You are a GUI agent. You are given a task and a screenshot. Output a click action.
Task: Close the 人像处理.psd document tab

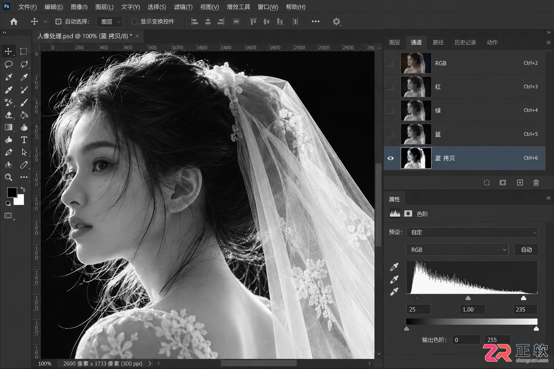[x=137, y=36]
